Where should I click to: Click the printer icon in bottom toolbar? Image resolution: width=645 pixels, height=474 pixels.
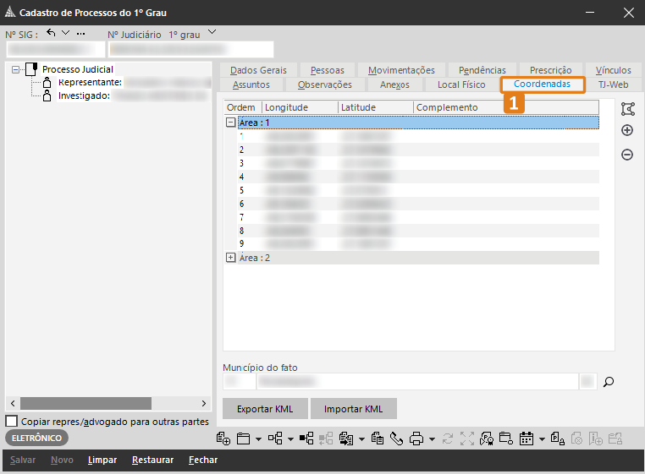click(416, 439)
